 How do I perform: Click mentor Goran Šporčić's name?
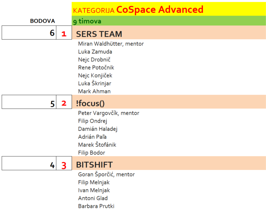[106, 174]
